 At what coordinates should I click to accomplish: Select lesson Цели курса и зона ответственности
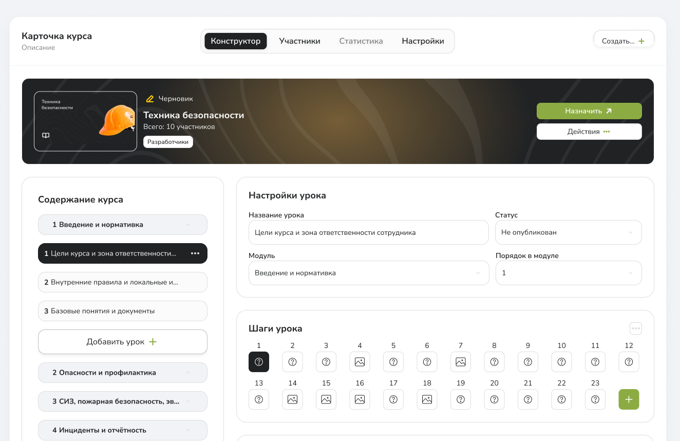(x=123, y=253)
